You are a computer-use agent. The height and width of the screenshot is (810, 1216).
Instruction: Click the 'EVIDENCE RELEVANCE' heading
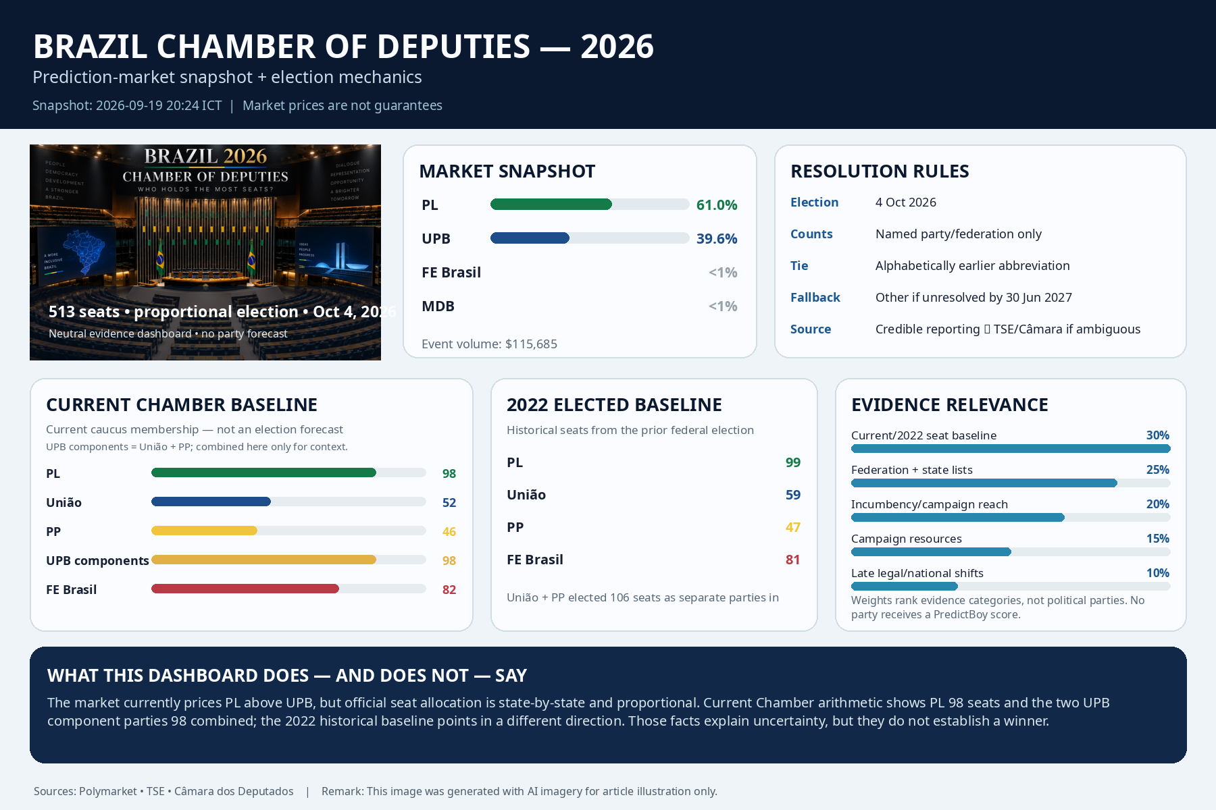950,405
